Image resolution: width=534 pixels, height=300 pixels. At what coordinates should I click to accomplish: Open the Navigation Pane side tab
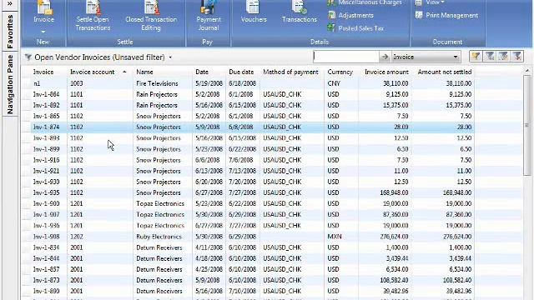click(x=10, y=84)
